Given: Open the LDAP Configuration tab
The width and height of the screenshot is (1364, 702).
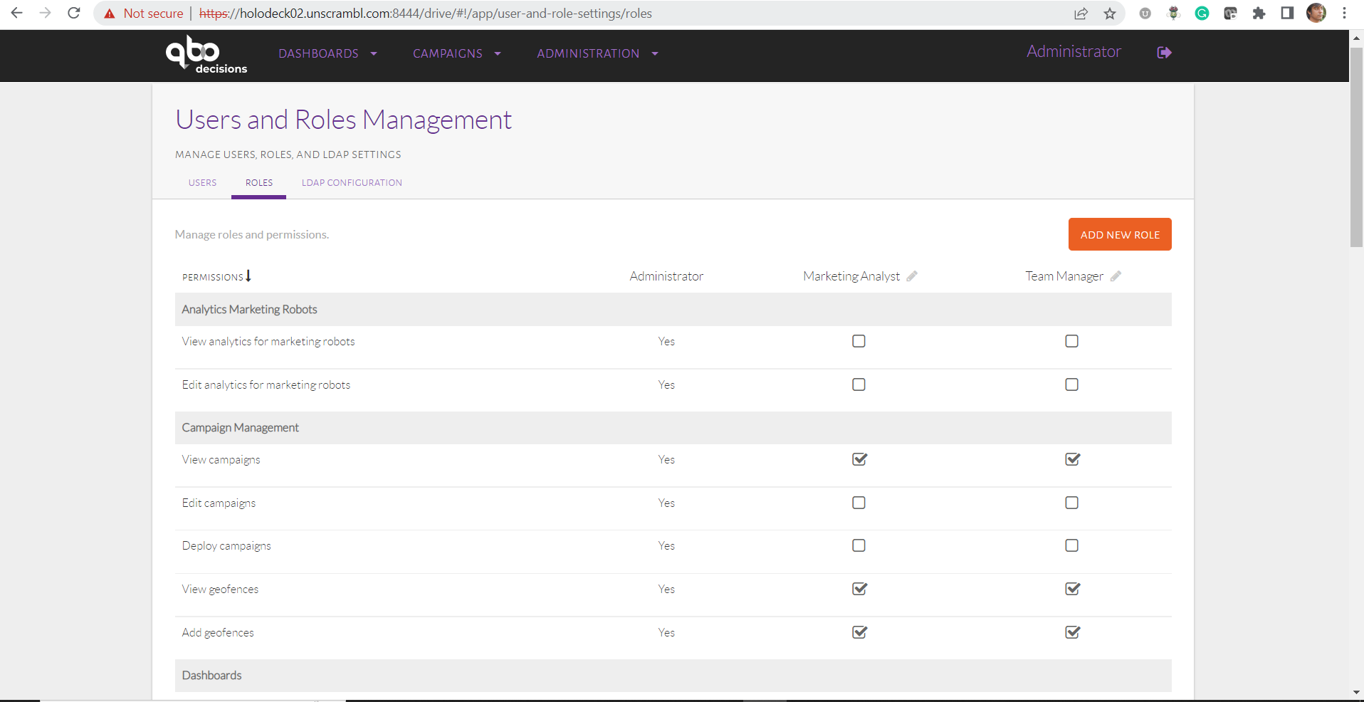Looking at the screenshot, I should click(352, 183).
